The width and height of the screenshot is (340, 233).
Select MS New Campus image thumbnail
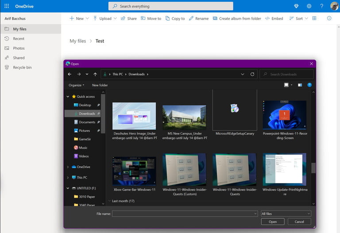pyautogui.click(x=184, y=117)
